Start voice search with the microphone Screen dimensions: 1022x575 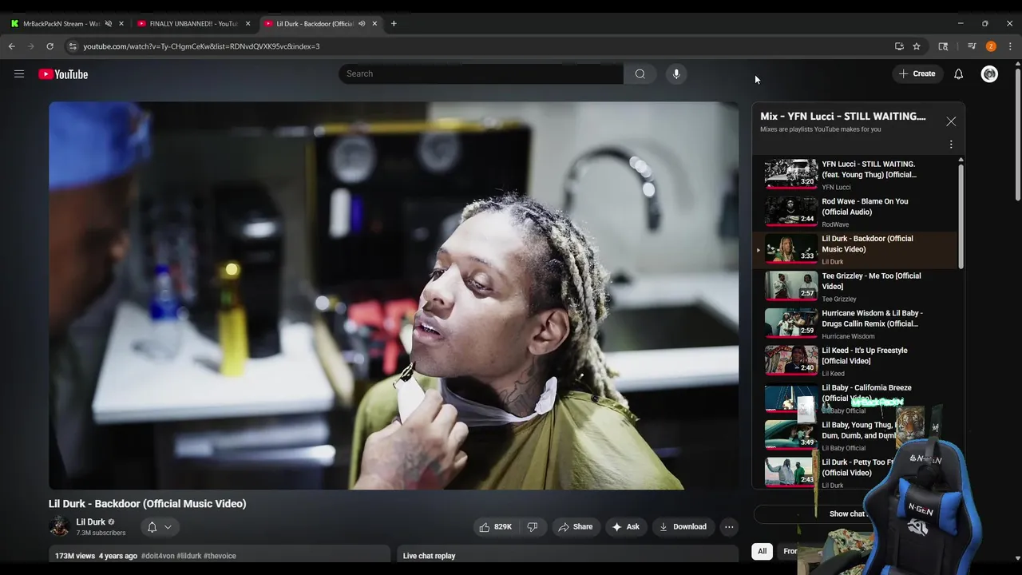676,73
